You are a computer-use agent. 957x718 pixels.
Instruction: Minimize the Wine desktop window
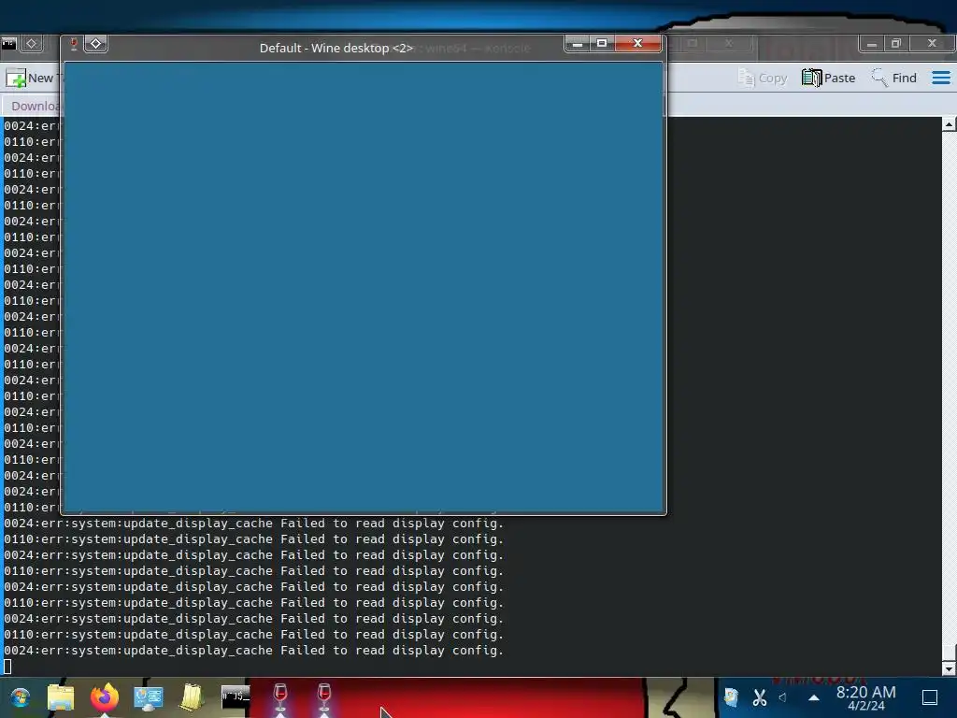[577, 43]
